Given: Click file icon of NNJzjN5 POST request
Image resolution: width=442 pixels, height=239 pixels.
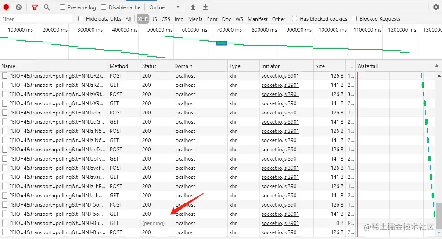Looking at the screenshot, I should [x=5, y=131].
